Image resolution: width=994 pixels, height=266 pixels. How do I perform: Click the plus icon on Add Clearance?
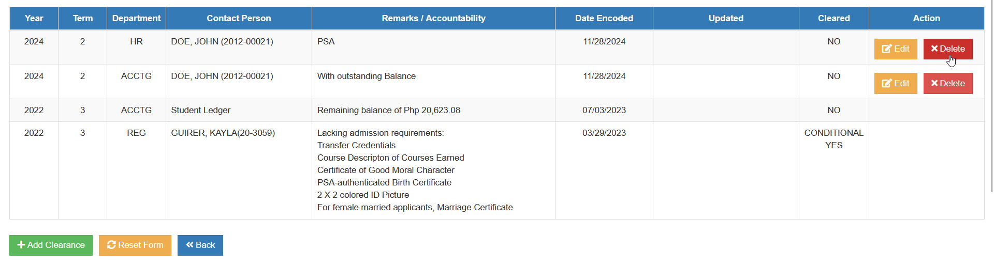pyautogui.click(x=21, y=245)
